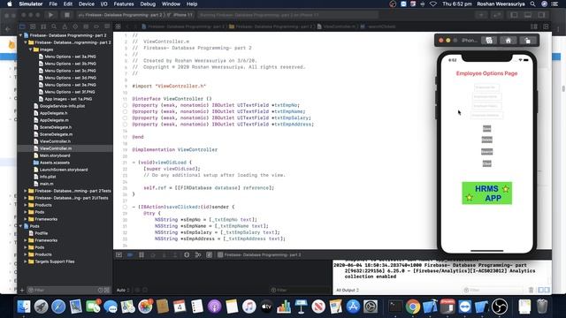The image size is (566, 318).
Task: Collapse the root project disclosure triangle
Action: [20, 35]
